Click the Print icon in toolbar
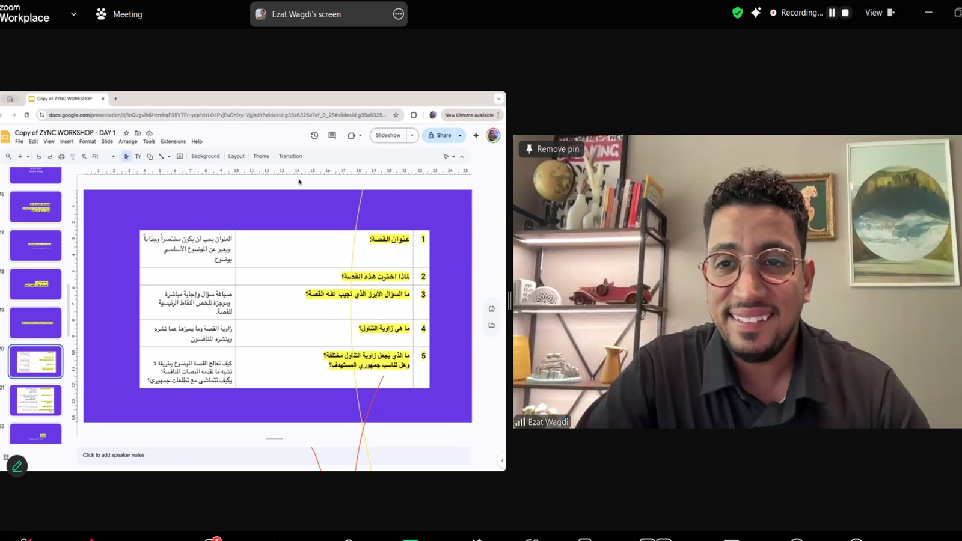The width and height of the screenshot is (962, 541). coord(61,157)
